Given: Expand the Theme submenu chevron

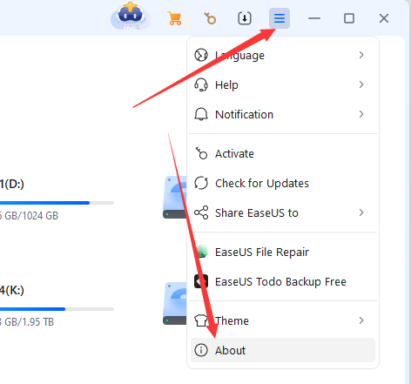Looking at the screenshot, I should (x=361, y=320).
